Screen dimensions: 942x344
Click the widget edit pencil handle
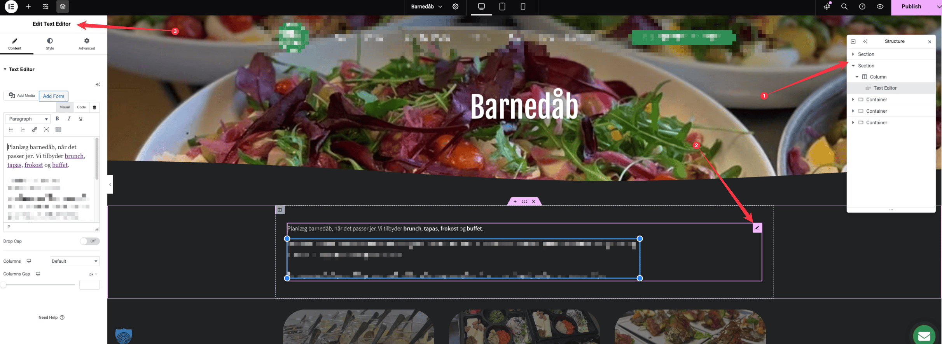pos(757,228)
